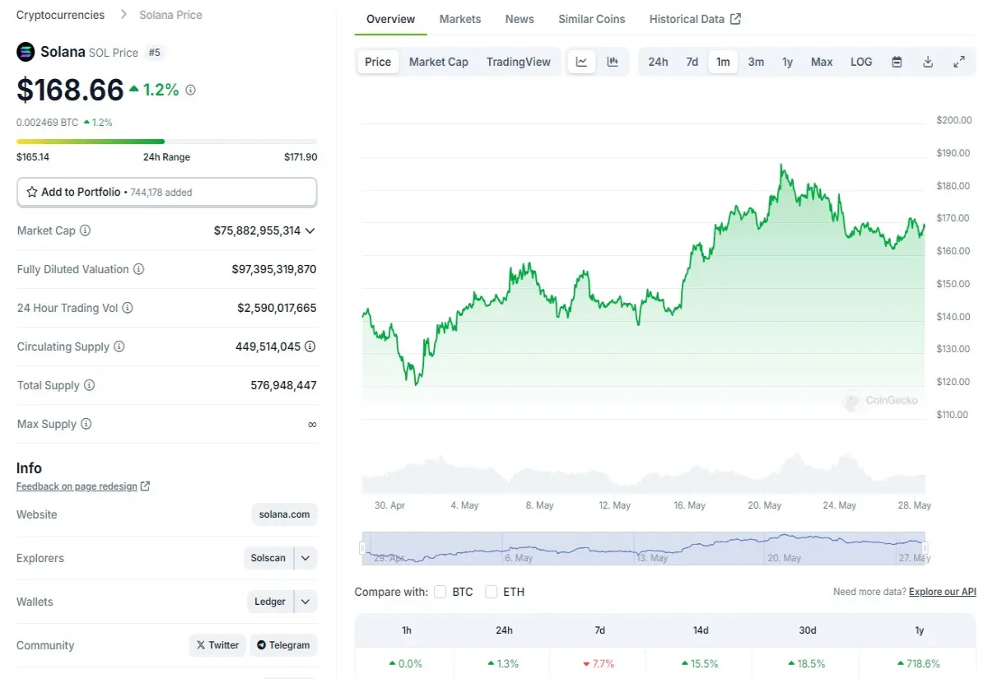Screen dimensions: 988x679
Task: Click external link icon beside Historical Data
Action: [736, 19]
